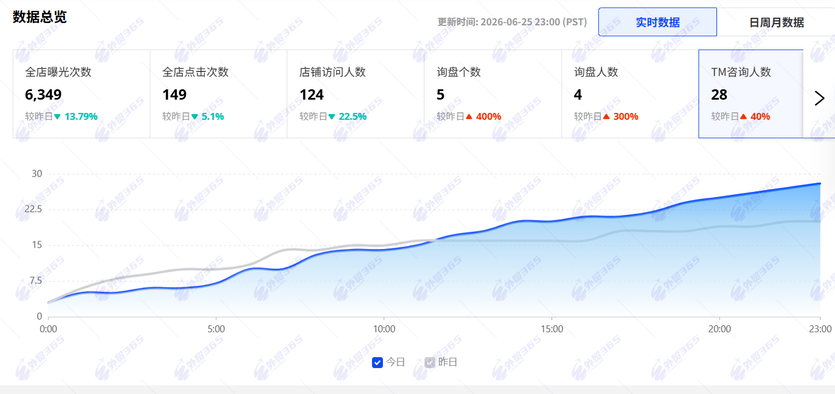Viewport: 835px width, 394px height.
Task: Show more metrics with right chevron arrow
Action: tap(819, 98)
